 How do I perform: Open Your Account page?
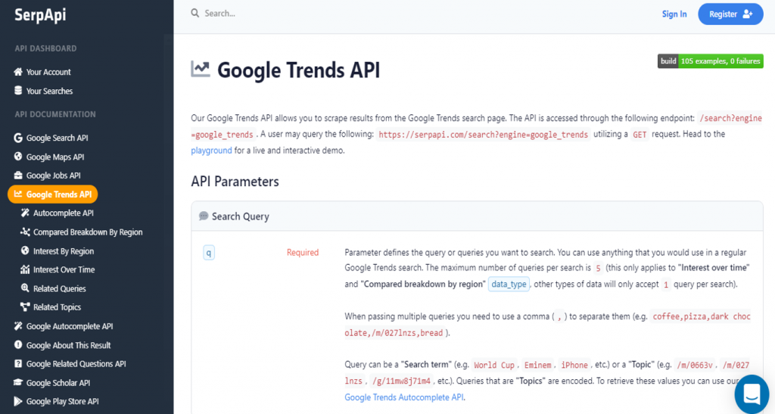pos(48,72)
